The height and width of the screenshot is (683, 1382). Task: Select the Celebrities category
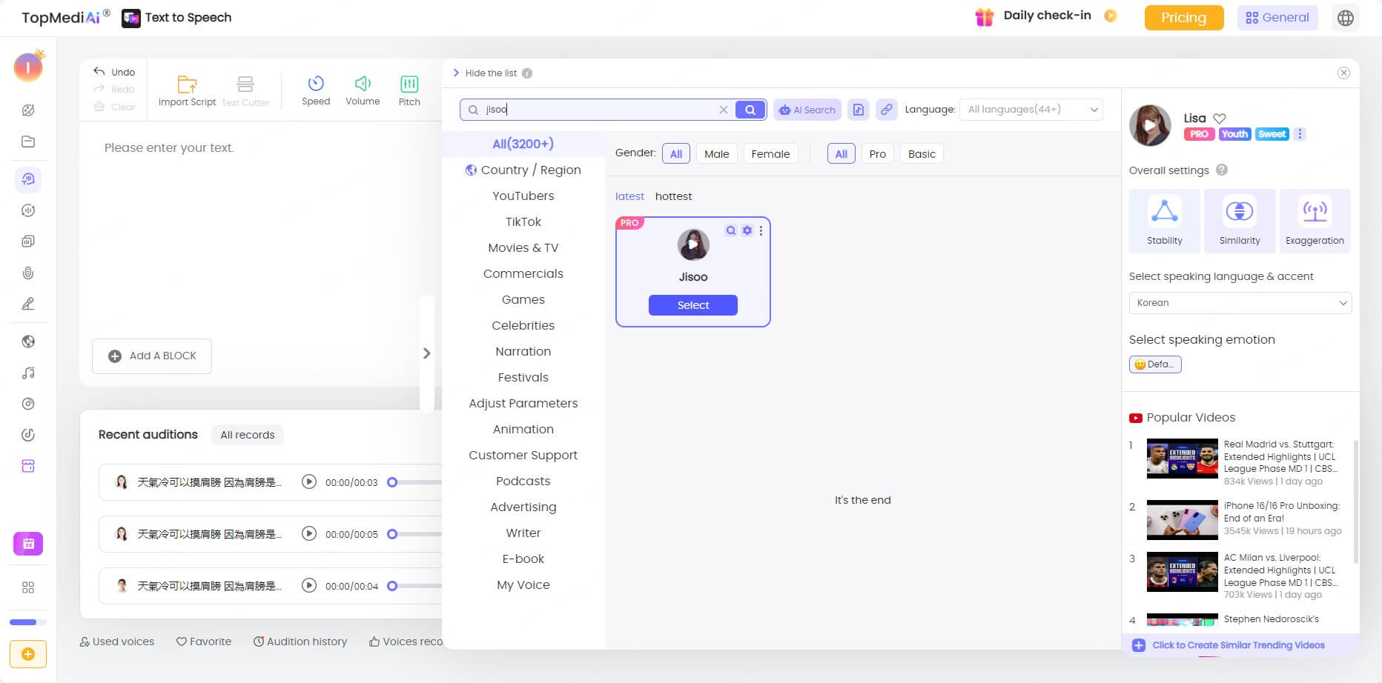pyautogui.click(x=523, y=325)
